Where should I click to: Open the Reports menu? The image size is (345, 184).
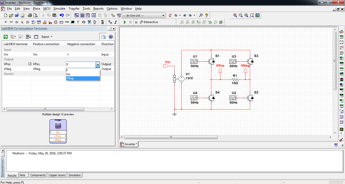pos(98,9)
